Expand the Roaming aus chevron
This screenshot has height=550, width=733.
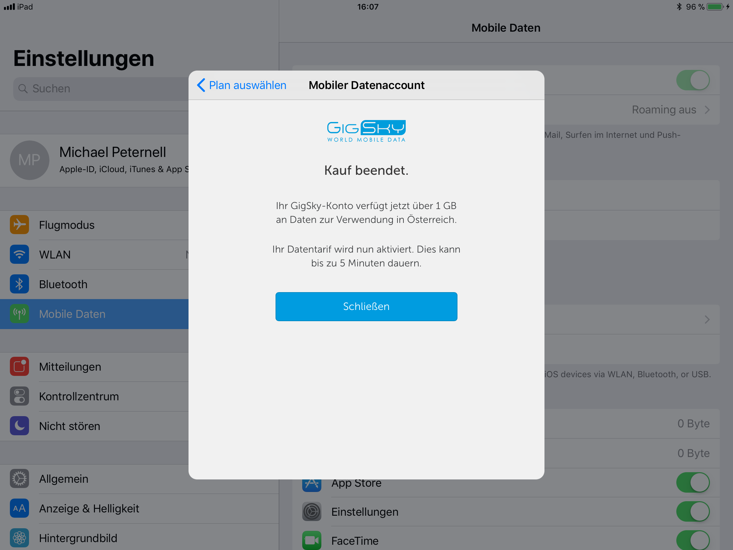707,110
